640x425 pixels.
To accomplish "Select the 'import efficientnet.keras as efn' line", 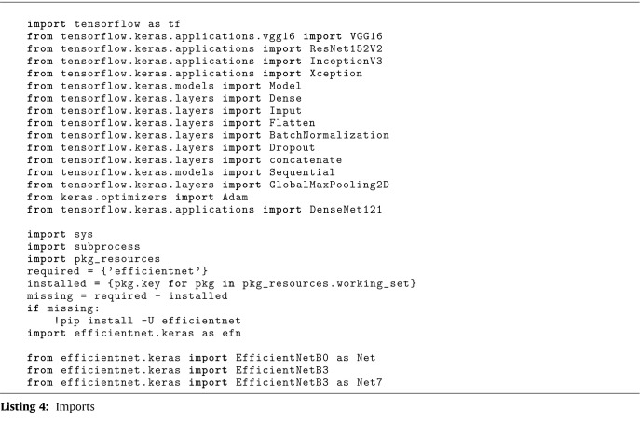I will (134, 333).
